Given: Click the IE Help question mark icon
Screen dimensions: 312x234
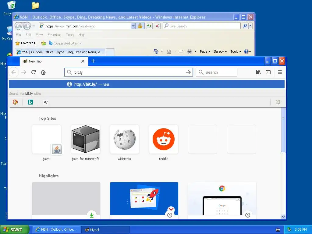Looking at the screenshot, I should (x=246, y=51).
